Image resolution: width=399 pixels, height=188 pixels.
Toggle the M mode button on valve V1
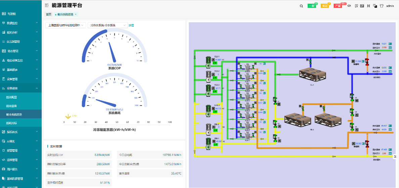pos(279,104)
